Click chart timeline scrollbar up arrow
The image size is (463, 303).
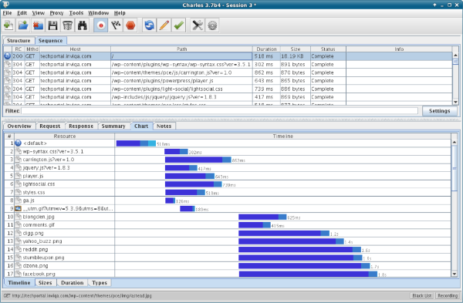point(455,142)
